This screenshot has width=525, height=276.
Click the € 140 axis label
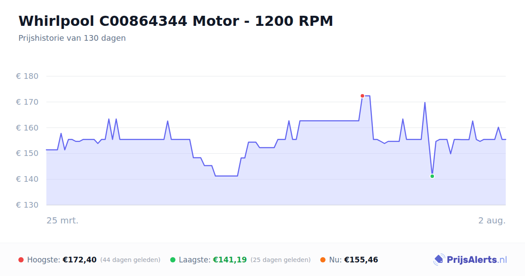[x=27, y=179]
